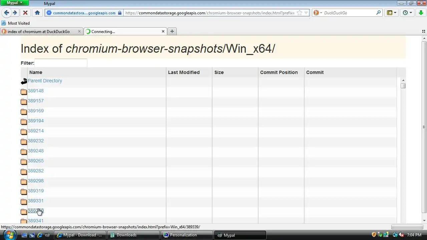The width and height of the screenshot is (427, 240).
Task: Switch to the Downloads taskbar window
Action: click(x=133, y=235)
